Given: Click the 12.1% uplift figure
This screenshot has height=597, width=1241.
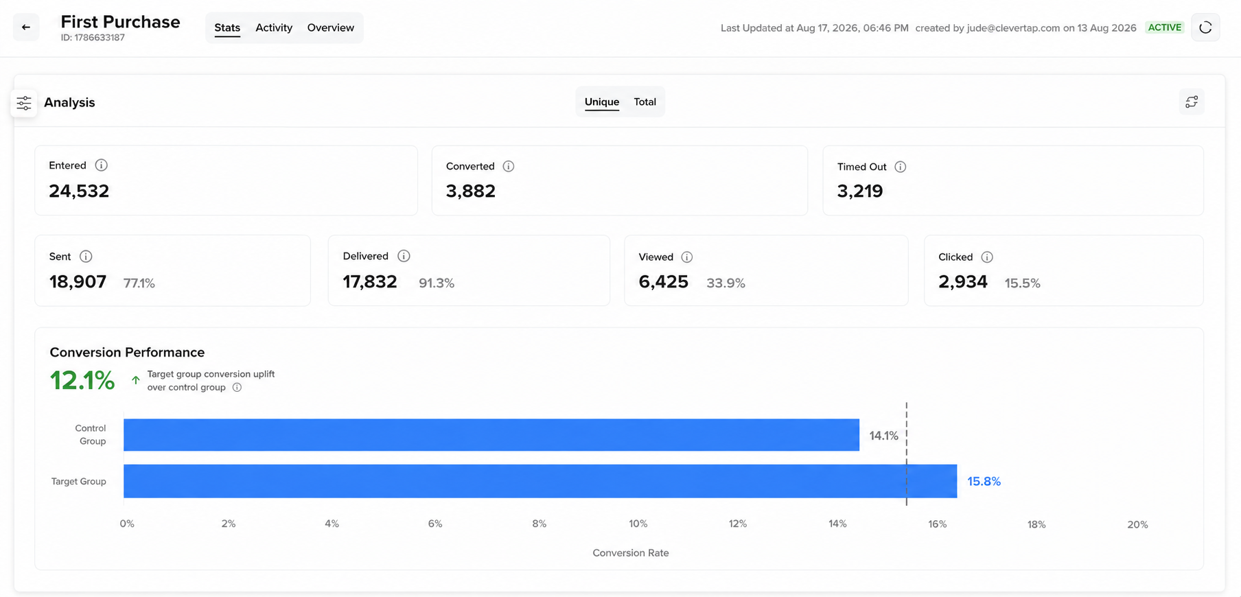Looking at the screenshot, I should click(x=82, y=380).
